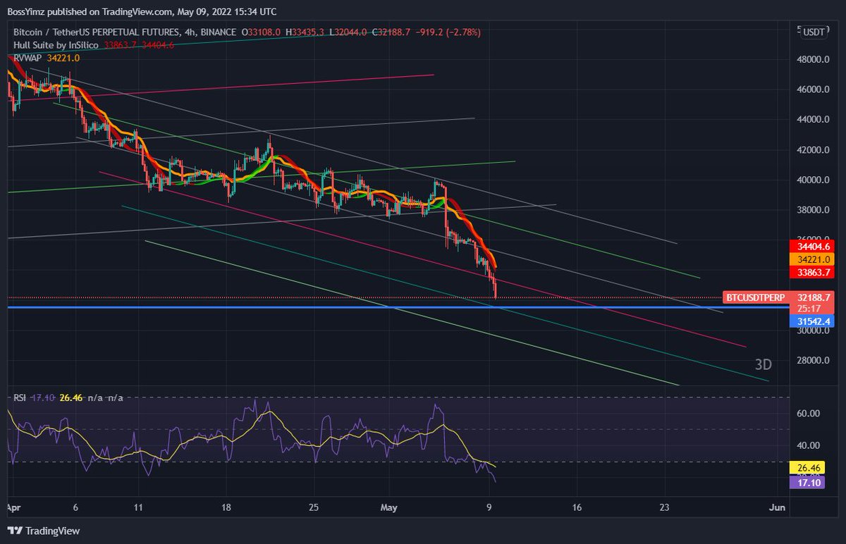This screenshot has width=846, height=544.
Task: Click the 32188.7 current price tag
Action: pyautogui.click(x=813, y=297)
